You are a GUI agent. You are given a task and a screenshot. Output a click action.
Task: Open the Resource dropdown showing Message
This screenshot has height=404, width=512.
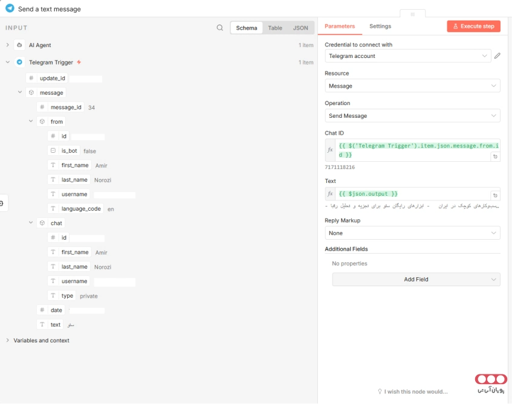click(412, 86)
